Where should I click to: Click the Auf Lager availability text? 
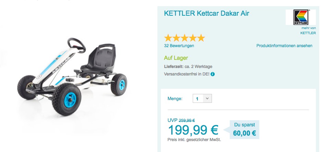pos(176,58)
